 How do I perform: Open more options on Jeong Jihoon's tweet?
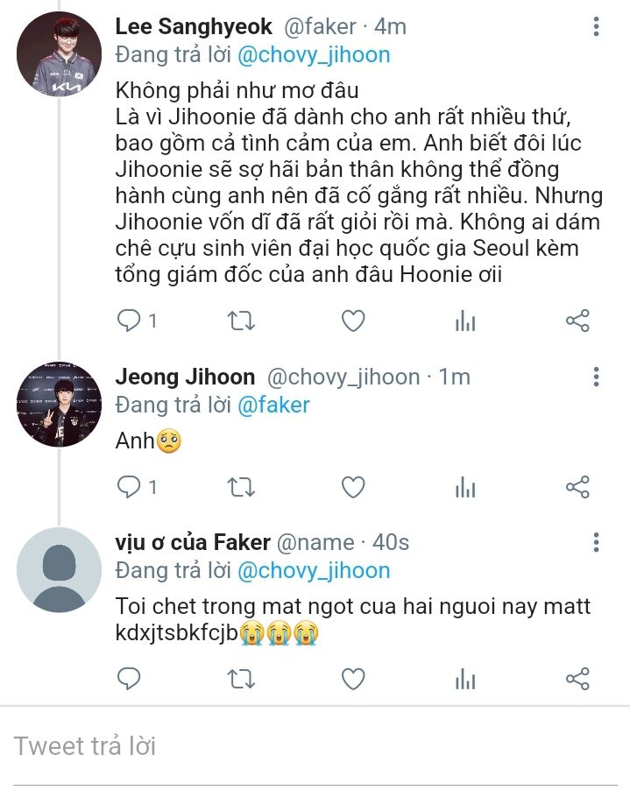tap(596, 377)
